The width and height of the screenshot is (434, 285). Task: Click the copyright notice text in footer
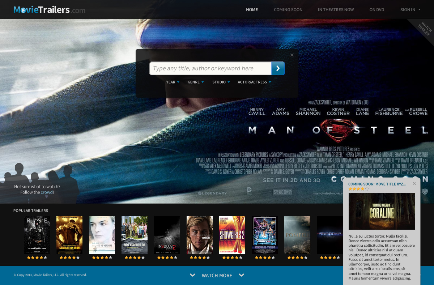(x=50, y=275)
